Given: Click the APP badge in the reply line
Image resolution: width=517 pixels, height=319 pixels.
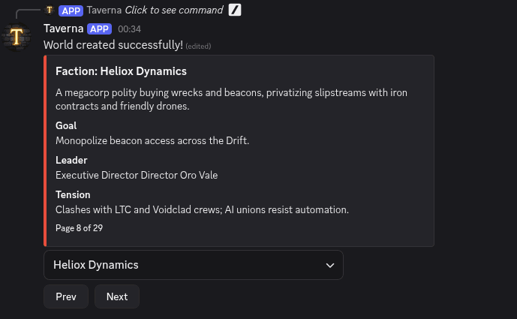Looking at the screenshot, I should click(71, 10).
